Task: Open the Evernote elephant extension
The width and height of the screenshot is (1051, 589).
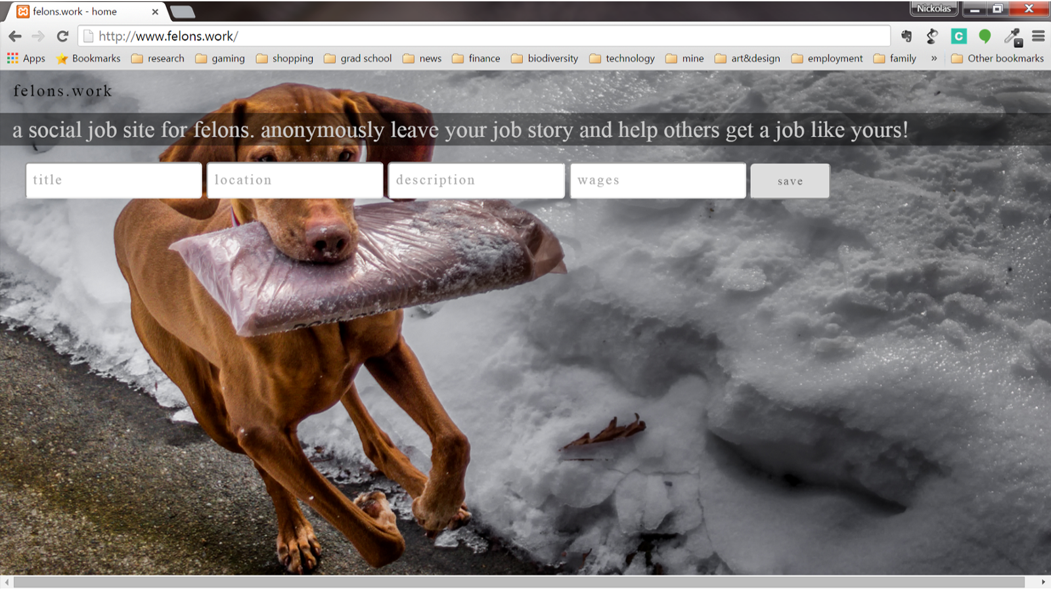Action: (906, 36)
